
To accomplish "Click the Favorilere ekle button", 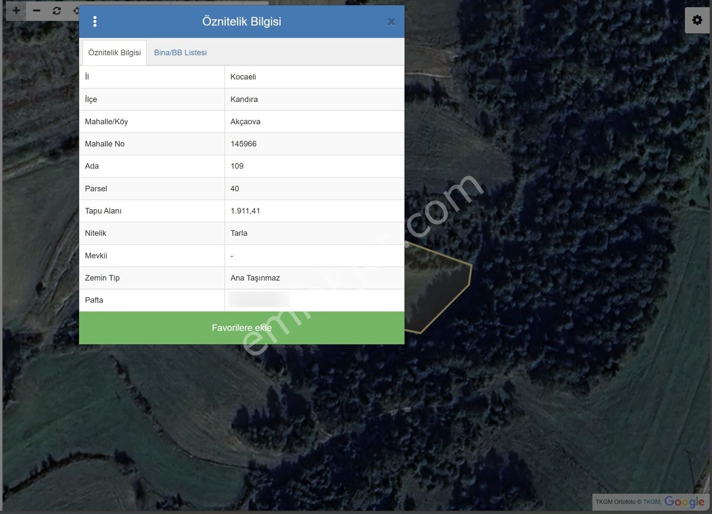I will pos(242,328).
